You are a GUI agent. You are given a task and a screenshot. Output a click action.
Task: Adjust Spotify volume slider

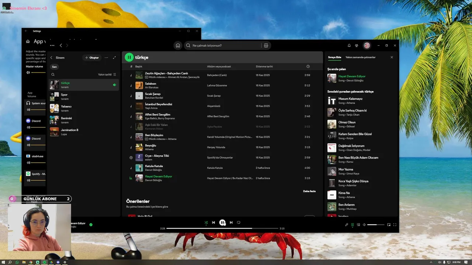click(376, 225)
